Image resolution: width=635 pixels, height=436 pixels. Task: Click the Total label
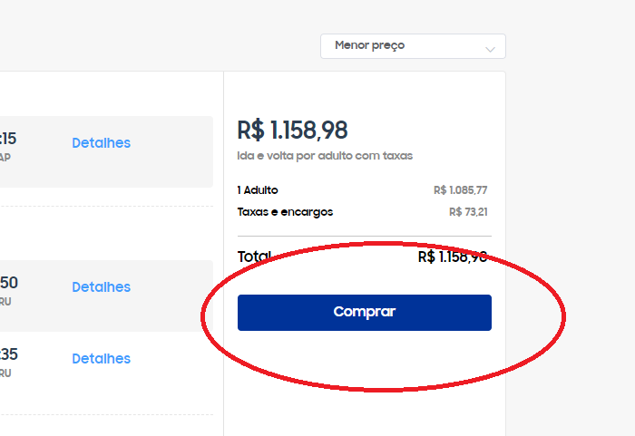[253, 257]
